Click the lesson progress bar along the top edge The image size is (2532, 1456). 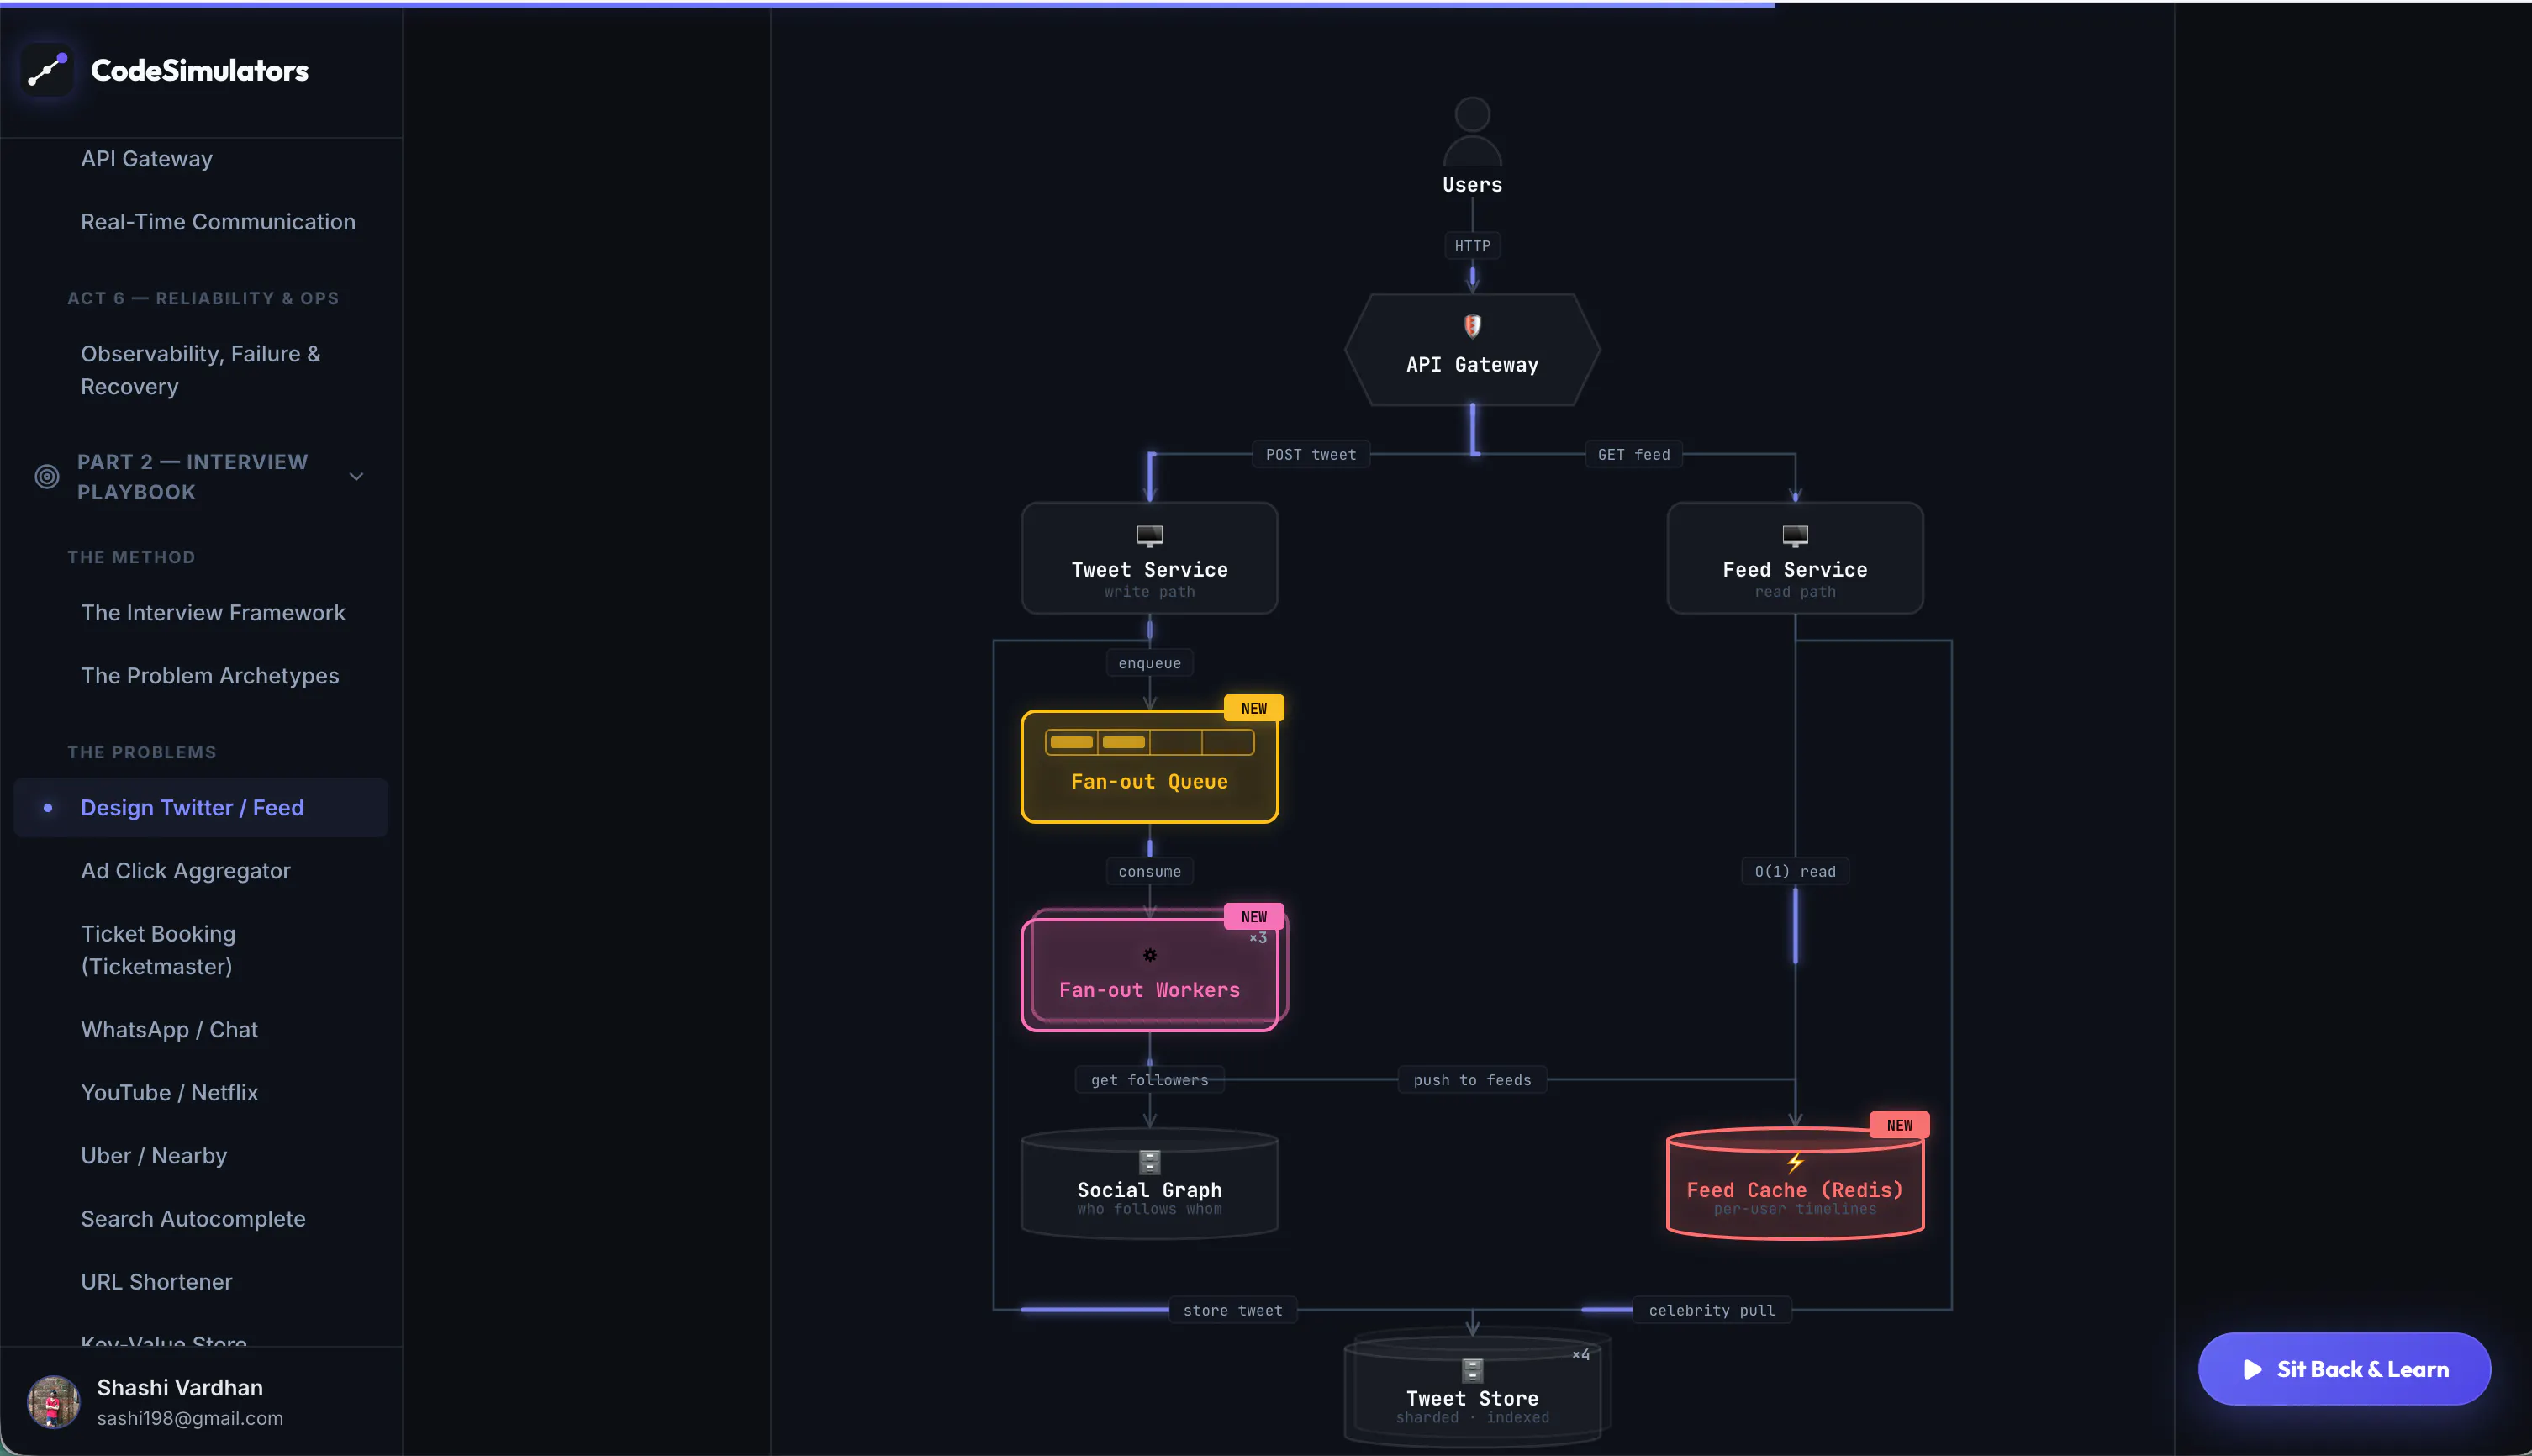pos(888,4)
